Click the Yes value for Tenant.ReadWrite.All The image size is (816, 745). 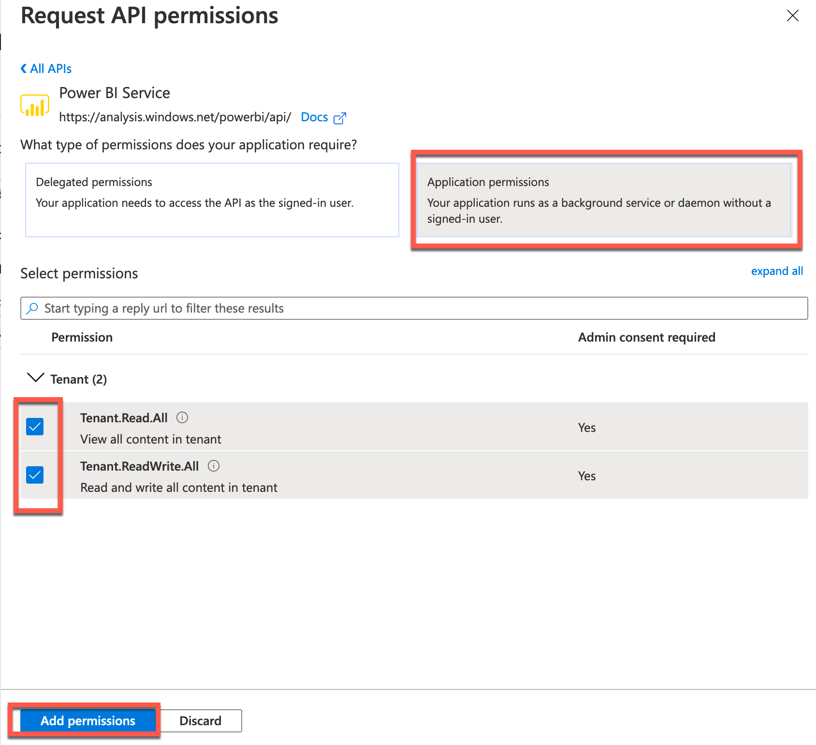[587, 476]
